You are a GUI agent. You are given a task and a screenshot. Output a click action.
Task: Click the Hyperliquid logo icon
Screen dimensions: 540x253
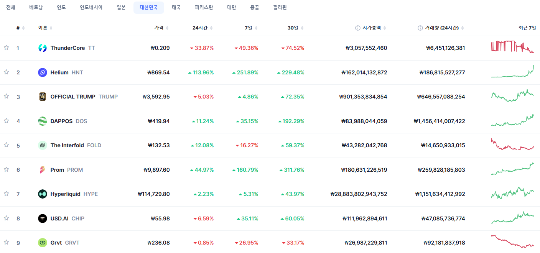tap(43, 194)
